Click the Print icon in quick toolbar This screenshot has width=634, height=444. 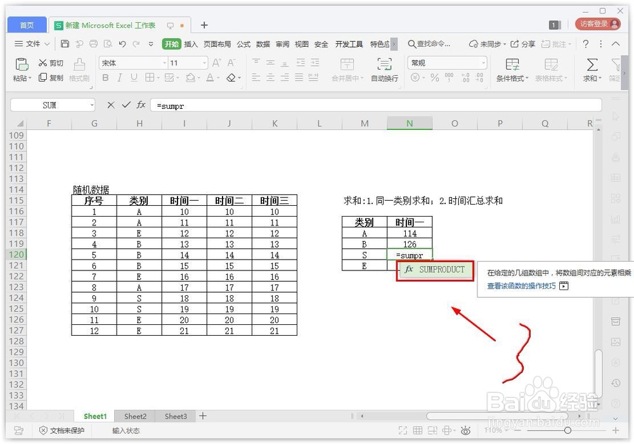[93, 44]
